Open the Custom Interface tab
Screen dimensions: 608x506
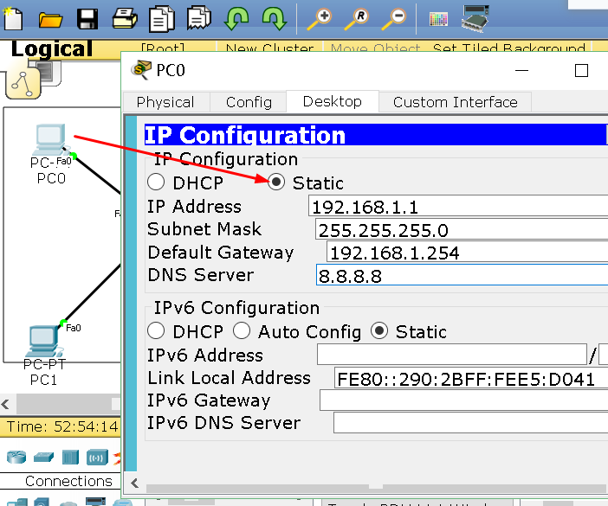point(456,102)
